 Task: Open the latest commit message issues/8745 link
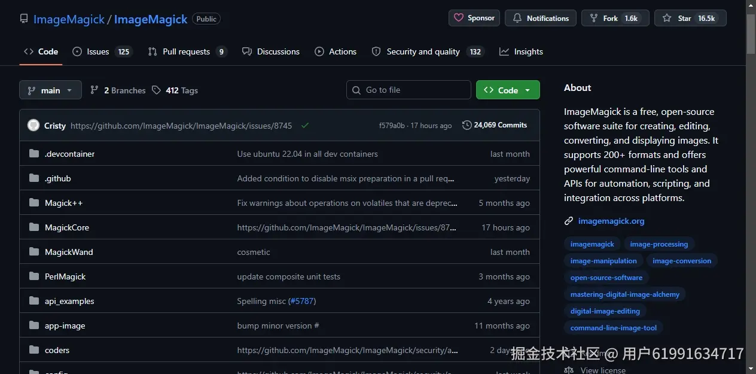[181, 126]
